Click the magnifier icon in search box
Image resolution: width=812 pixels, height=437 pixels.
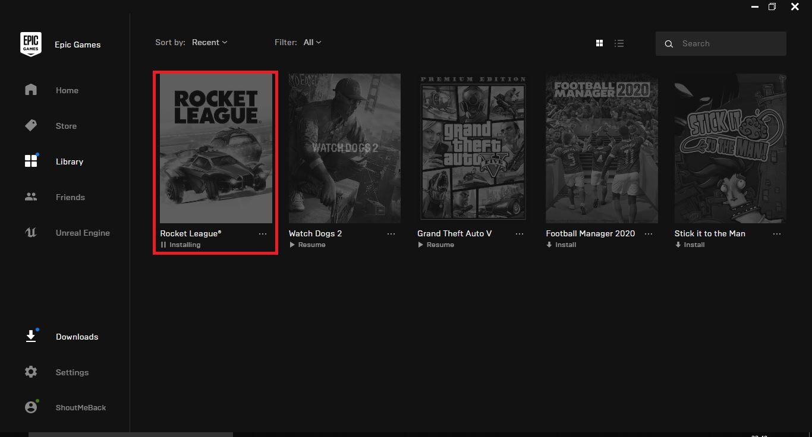click(669, 44)
